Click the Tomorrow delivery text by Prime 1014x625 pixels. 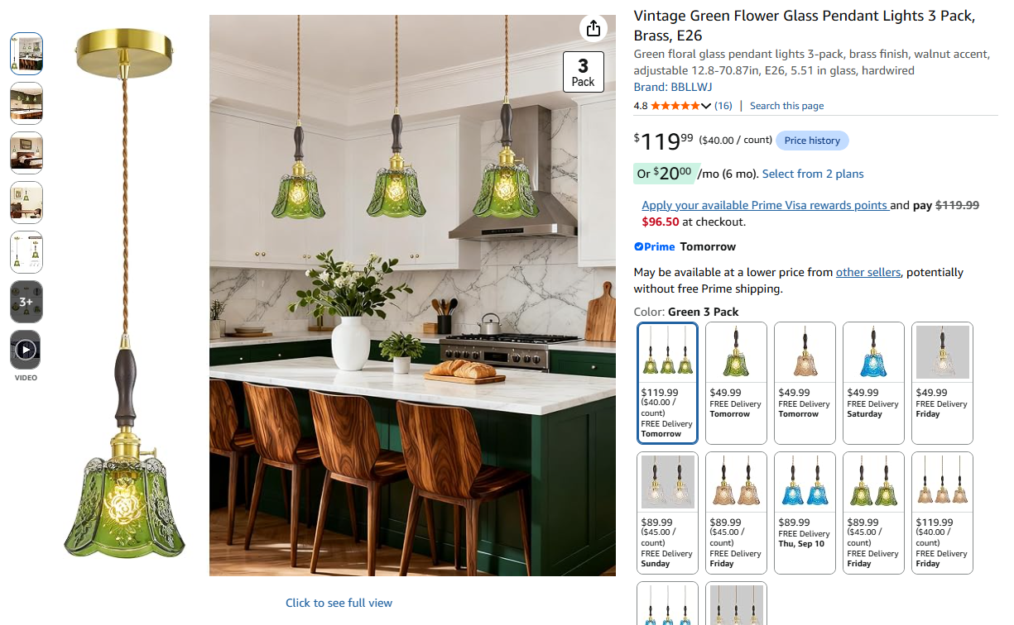coord(708,246)
